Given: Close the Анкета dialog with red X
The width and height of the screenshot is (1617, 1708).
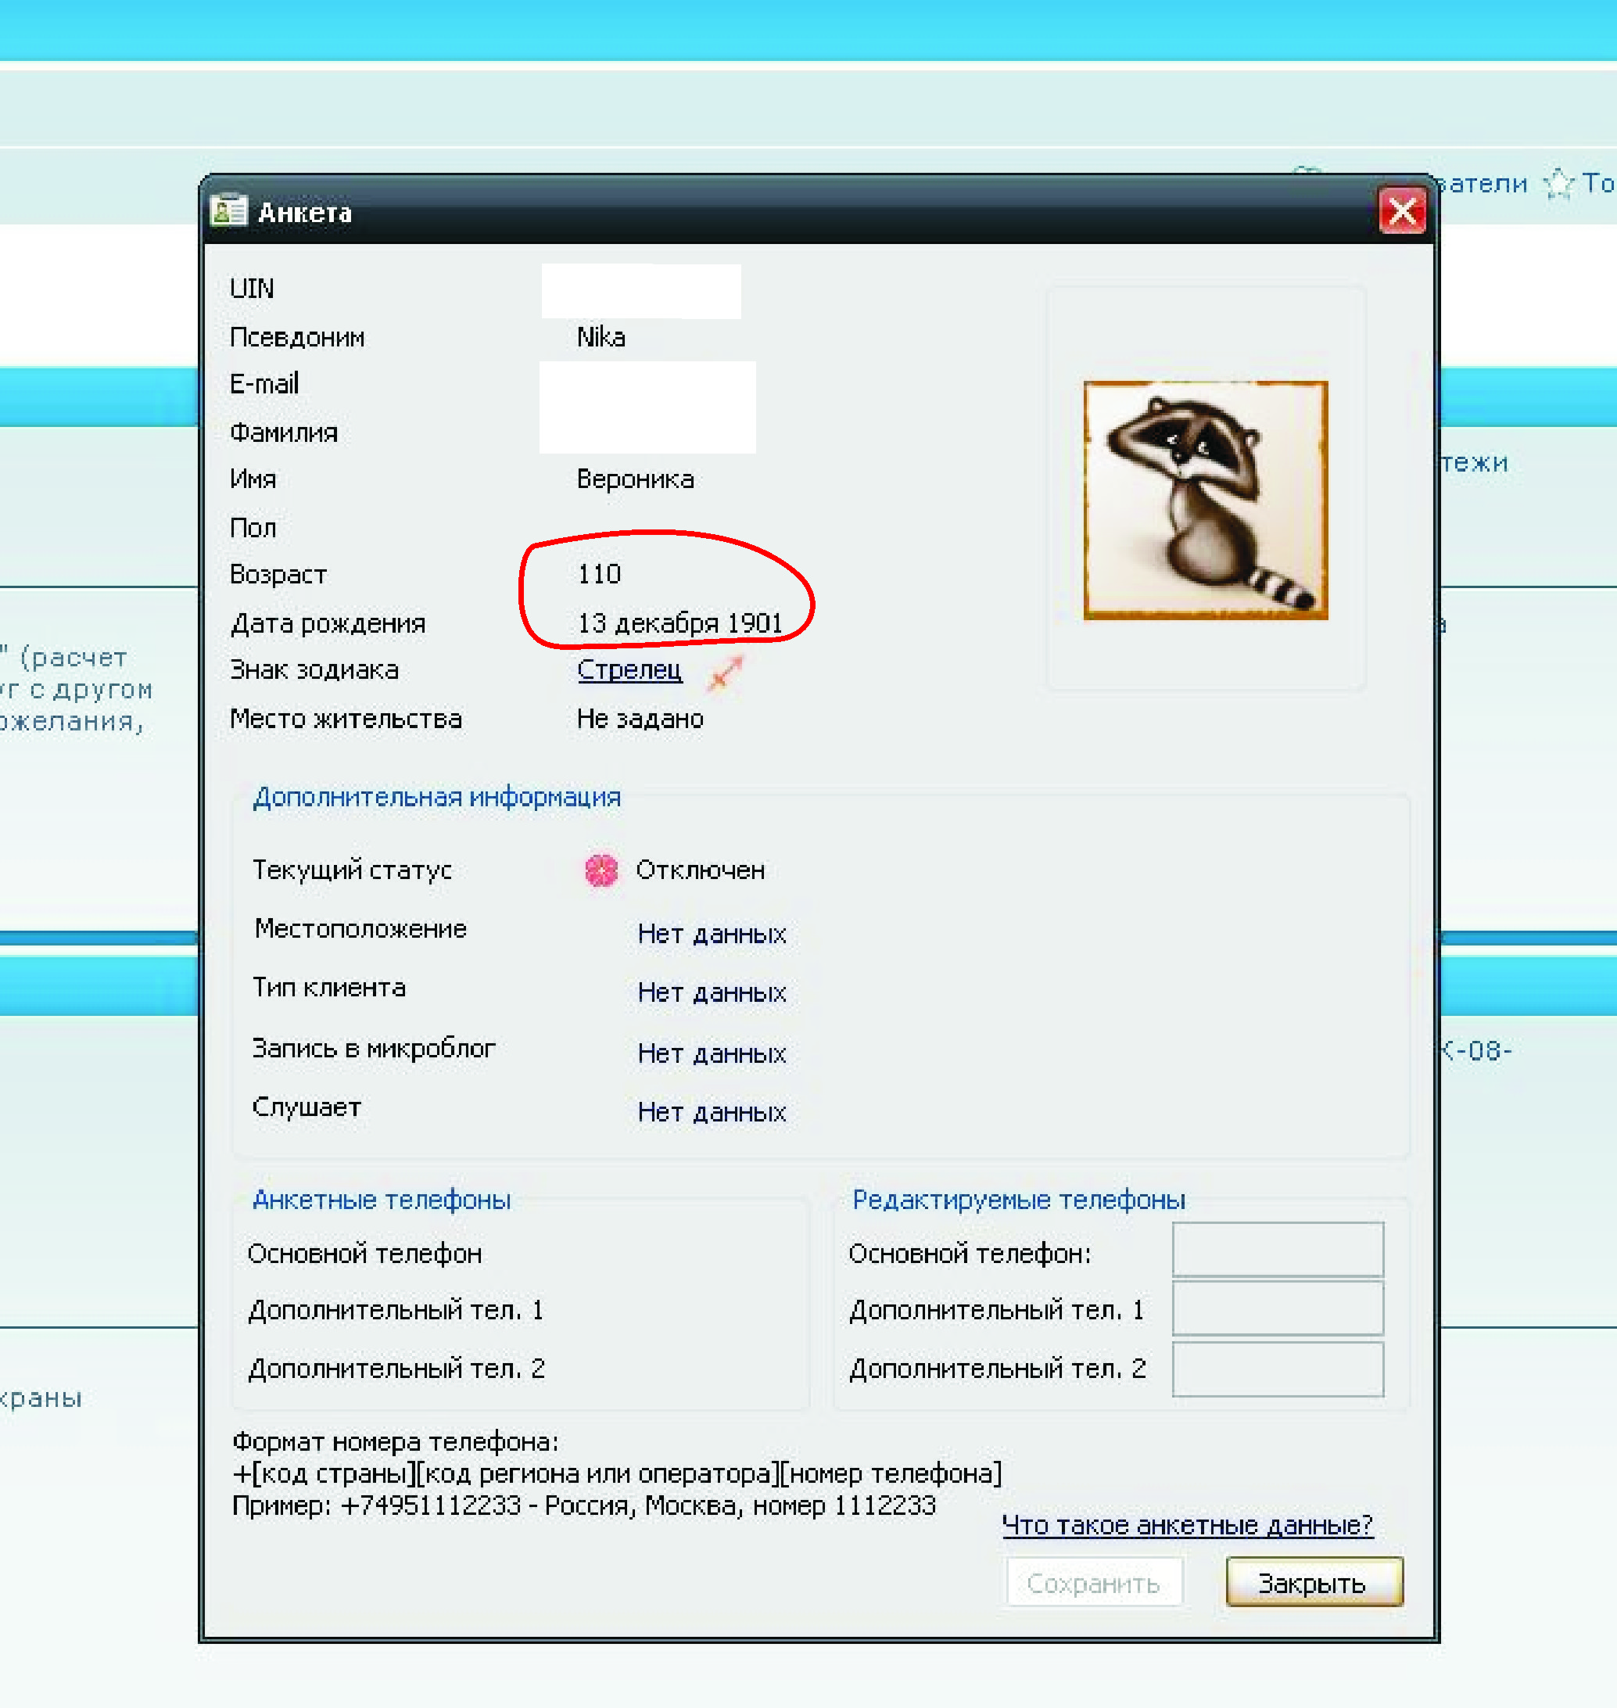Looking at the screenshot, I should click(x=1403, y=211).
